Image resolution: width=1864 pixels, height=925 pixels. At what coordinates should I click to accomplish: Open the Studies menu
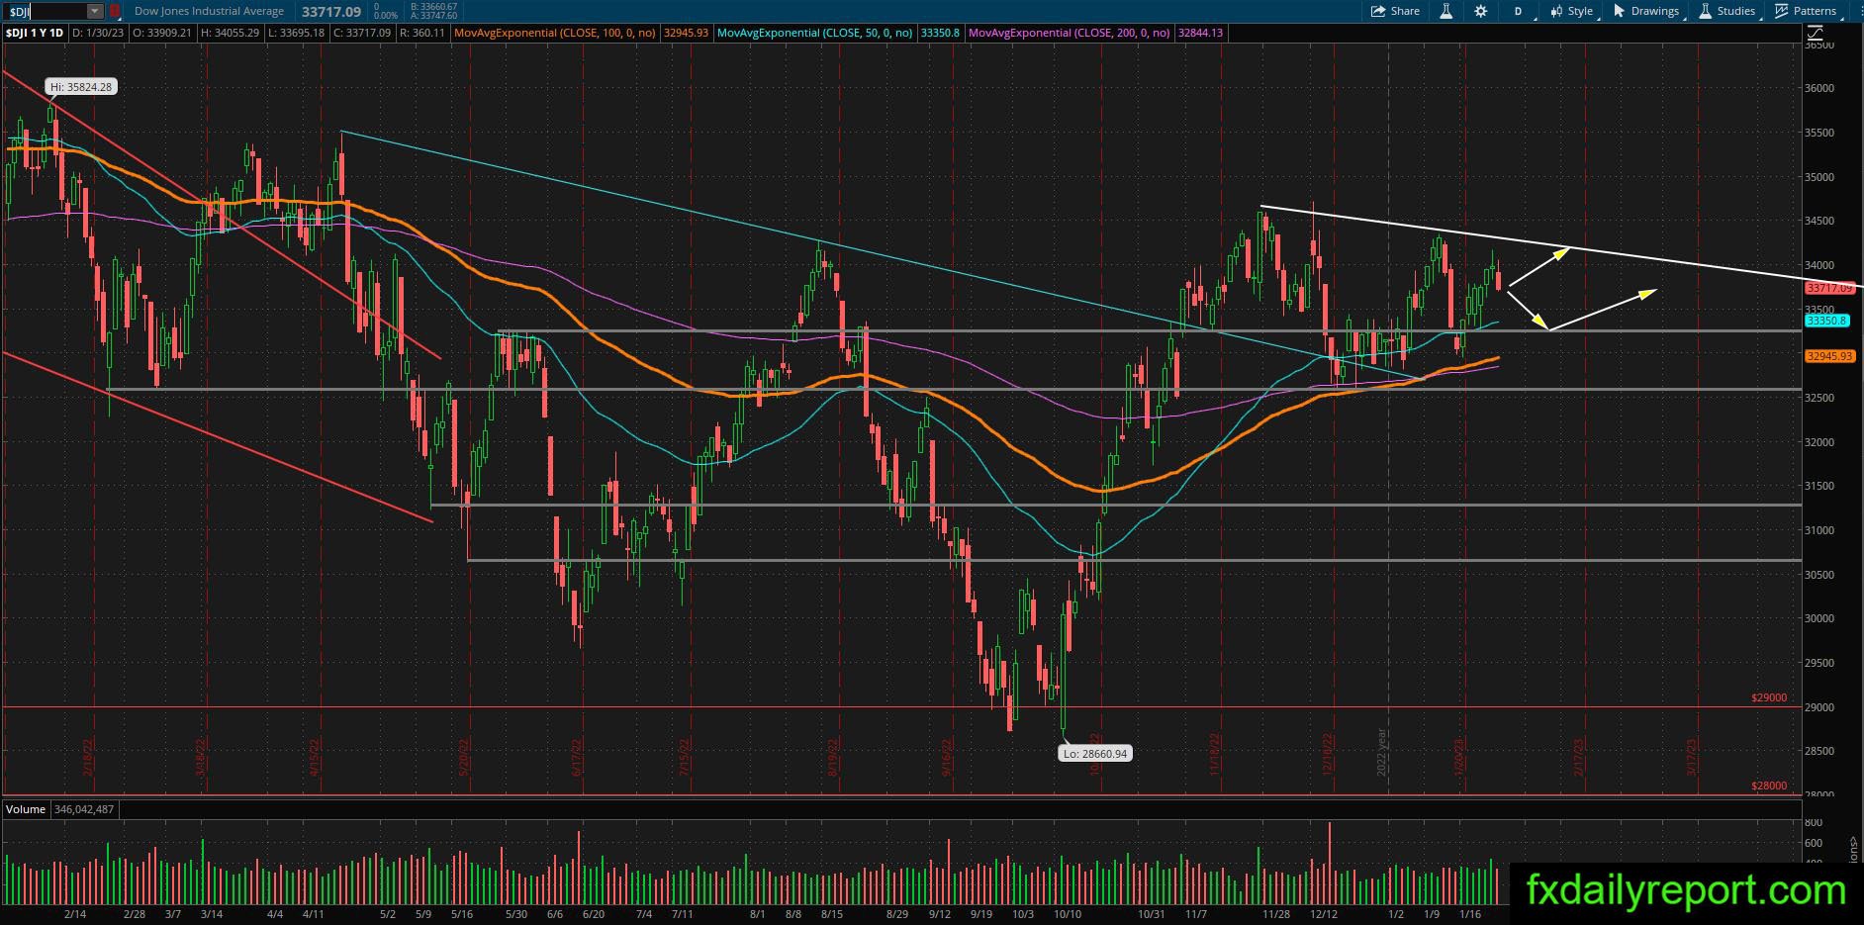[x=1728, y=11]
